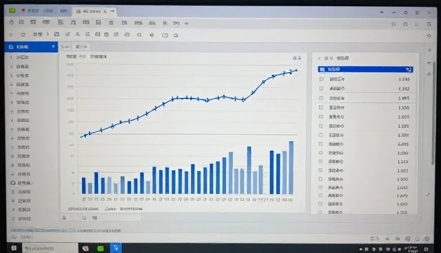
Task: Click the taskbar search box
Action: click(x=50, y=248)
